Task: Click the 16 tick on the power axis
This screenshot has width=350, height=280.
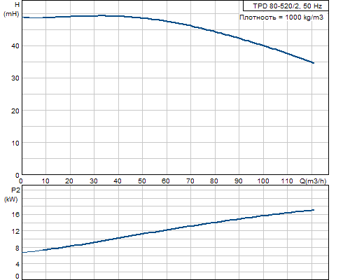Action: coord(15,214)
